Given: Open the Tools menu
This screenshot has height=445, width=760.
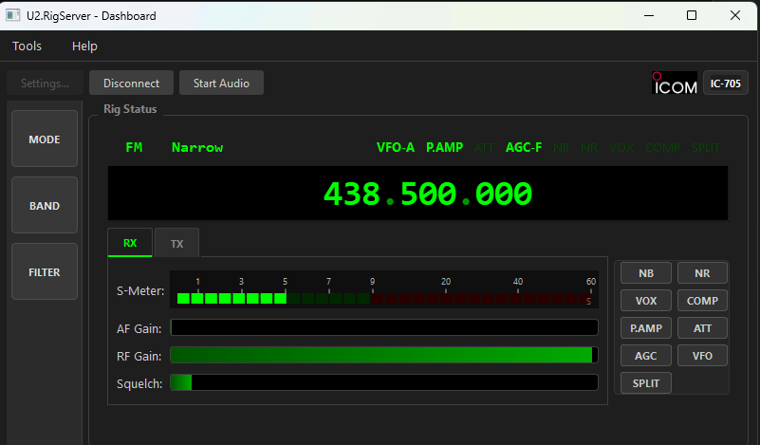Looking at the screenshot, I should [x=27, y=46].
